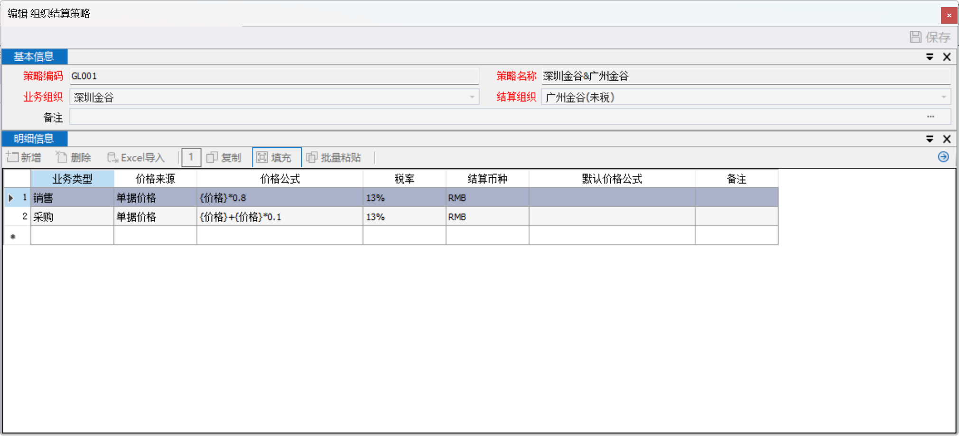Click the Save (保存) icon button

click(929, 37)
